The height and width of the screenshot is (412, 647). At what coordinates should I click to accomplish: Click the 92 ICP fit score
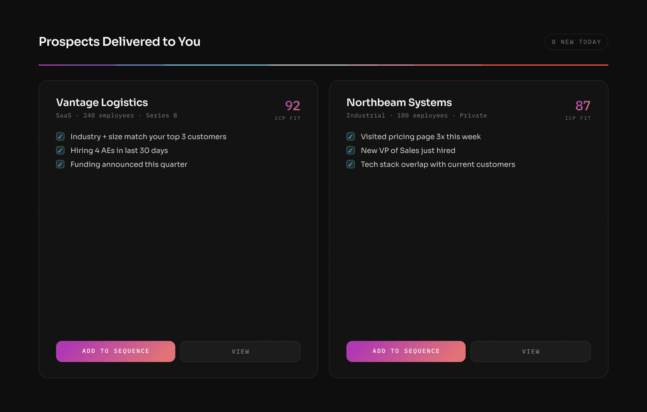[x=292, y=106]
